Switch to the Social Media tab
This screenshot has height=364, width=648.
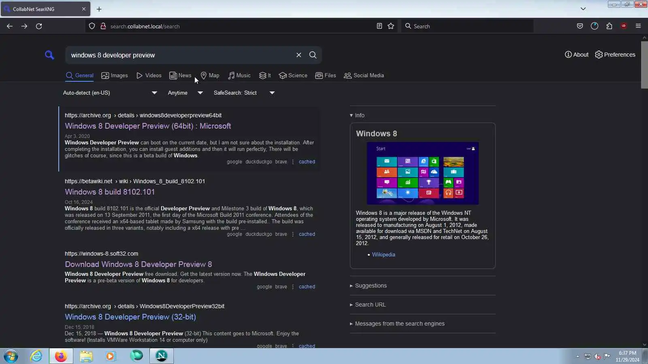coord(364,76)
